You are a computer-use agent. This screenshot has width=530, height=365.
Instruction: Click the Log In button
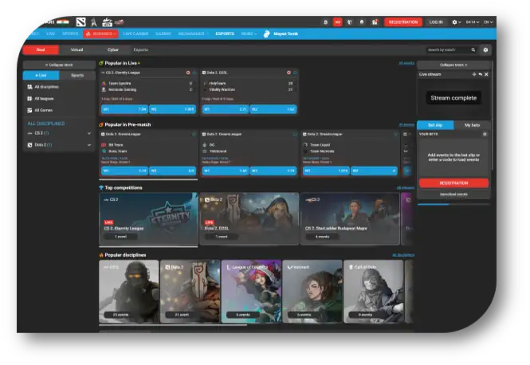436,22
